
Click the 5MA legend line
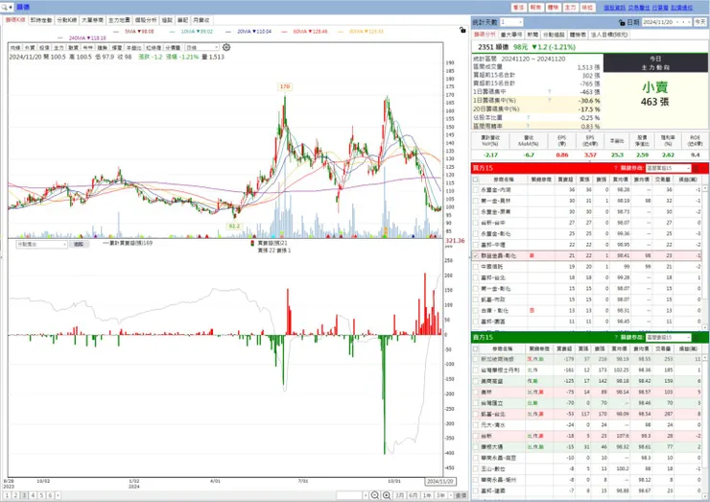click(134, 32)
